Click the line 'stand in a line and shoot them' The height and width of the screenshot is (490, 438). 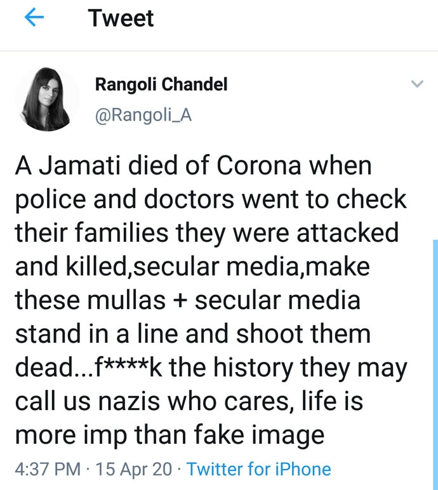coord(193,333)
